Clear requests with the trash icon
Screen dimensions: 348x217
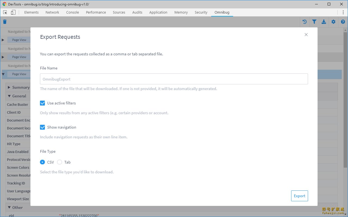(5, 22)
